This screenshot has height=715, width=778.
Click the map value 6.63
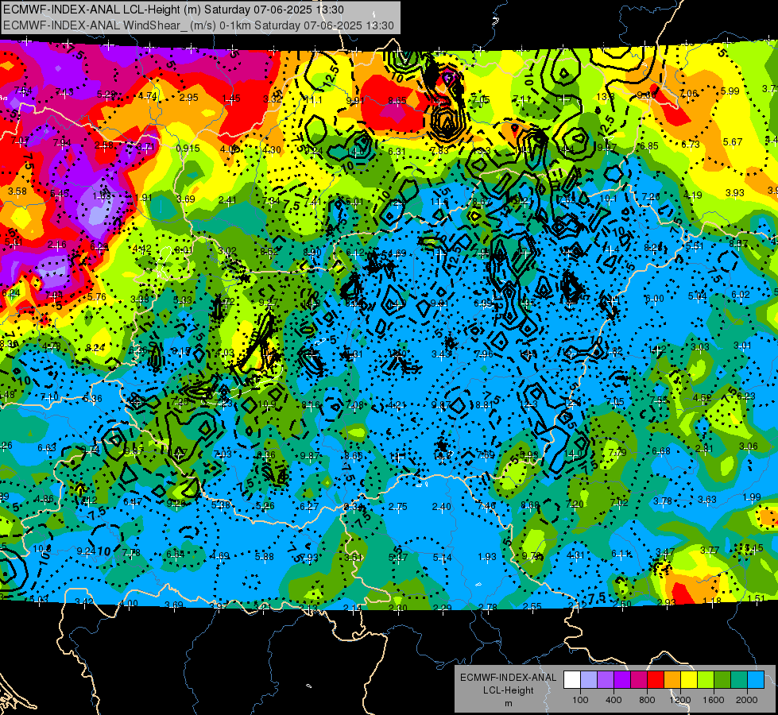click(x=47, y=448)
